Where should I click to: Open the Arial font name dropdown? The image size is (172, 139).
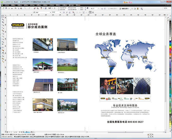click(x=51, y=12)
